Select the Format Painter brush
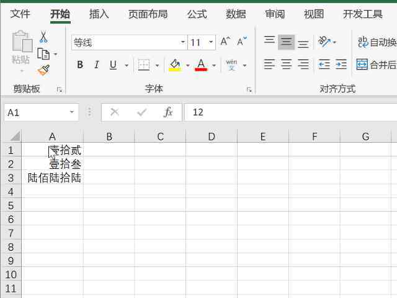 tap(43, 70)
